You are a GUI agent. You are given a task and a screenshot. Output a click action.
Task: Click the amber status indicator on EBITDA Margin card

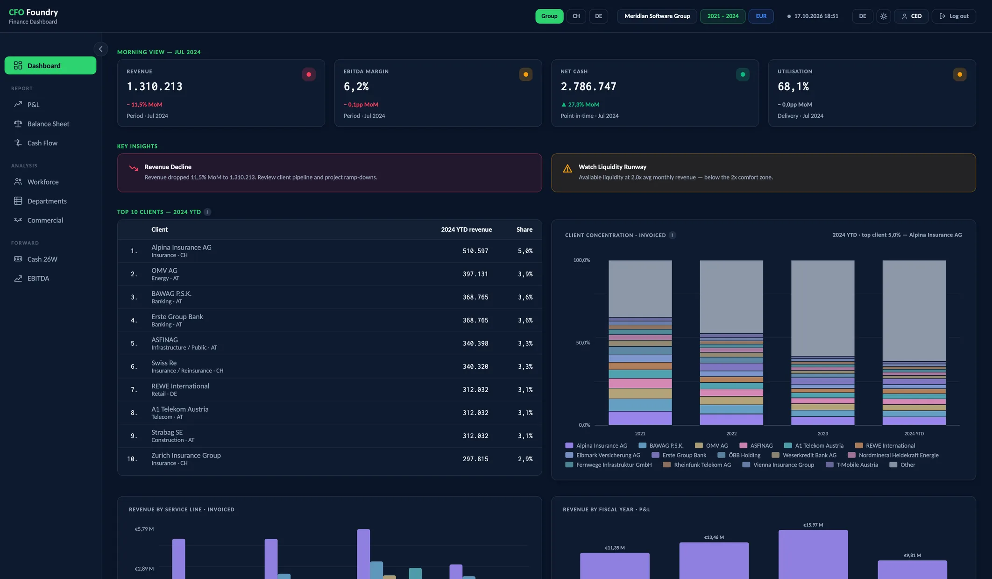pyautogui.click(x=526, y=74)
